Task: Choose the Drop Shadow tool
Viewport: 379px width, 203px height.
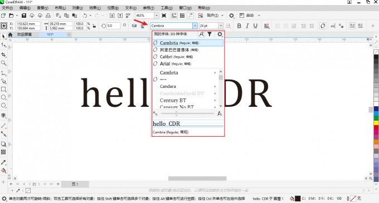Action: (3, 144)
